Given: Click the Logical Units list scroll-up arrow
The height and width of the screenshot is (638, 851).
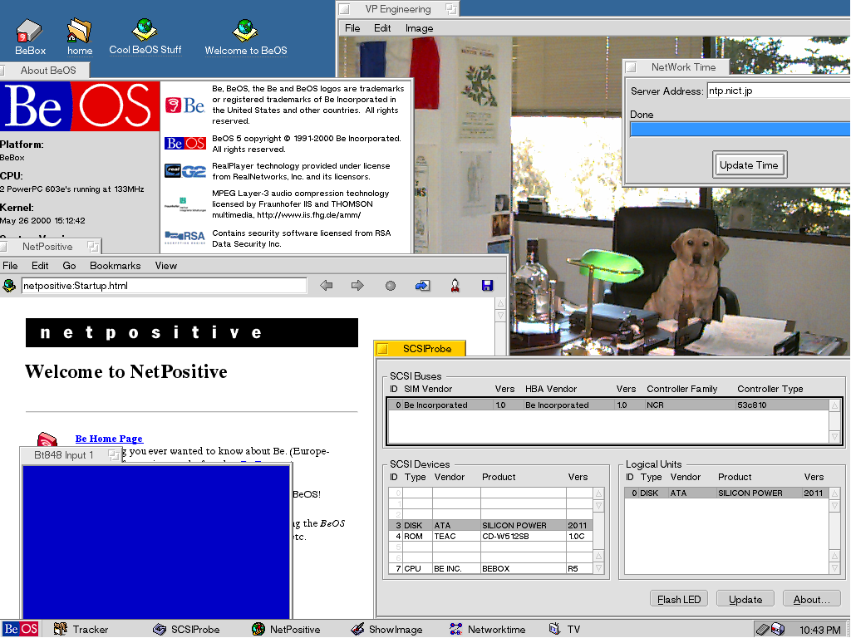Looking at the screenshot, I should coord(834,493).
